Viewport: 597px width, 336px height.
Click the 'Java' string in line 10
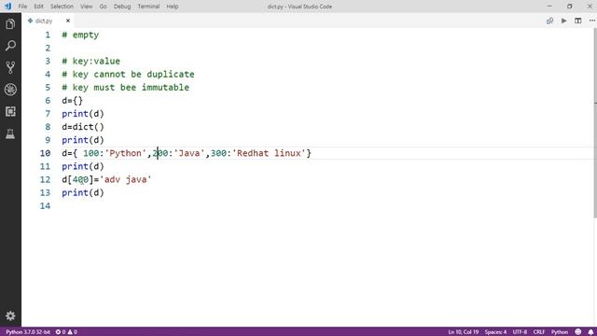pos(189,153)
